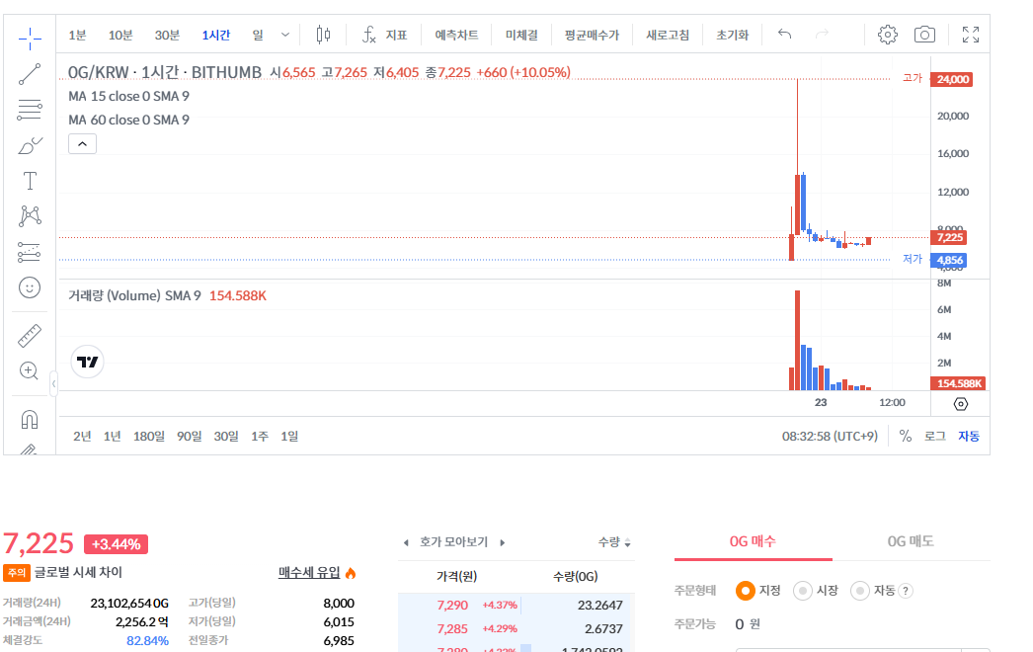Select the trend line drawing tool
Viewport: 1033px width, 652px height.
[x=30, y=74]
